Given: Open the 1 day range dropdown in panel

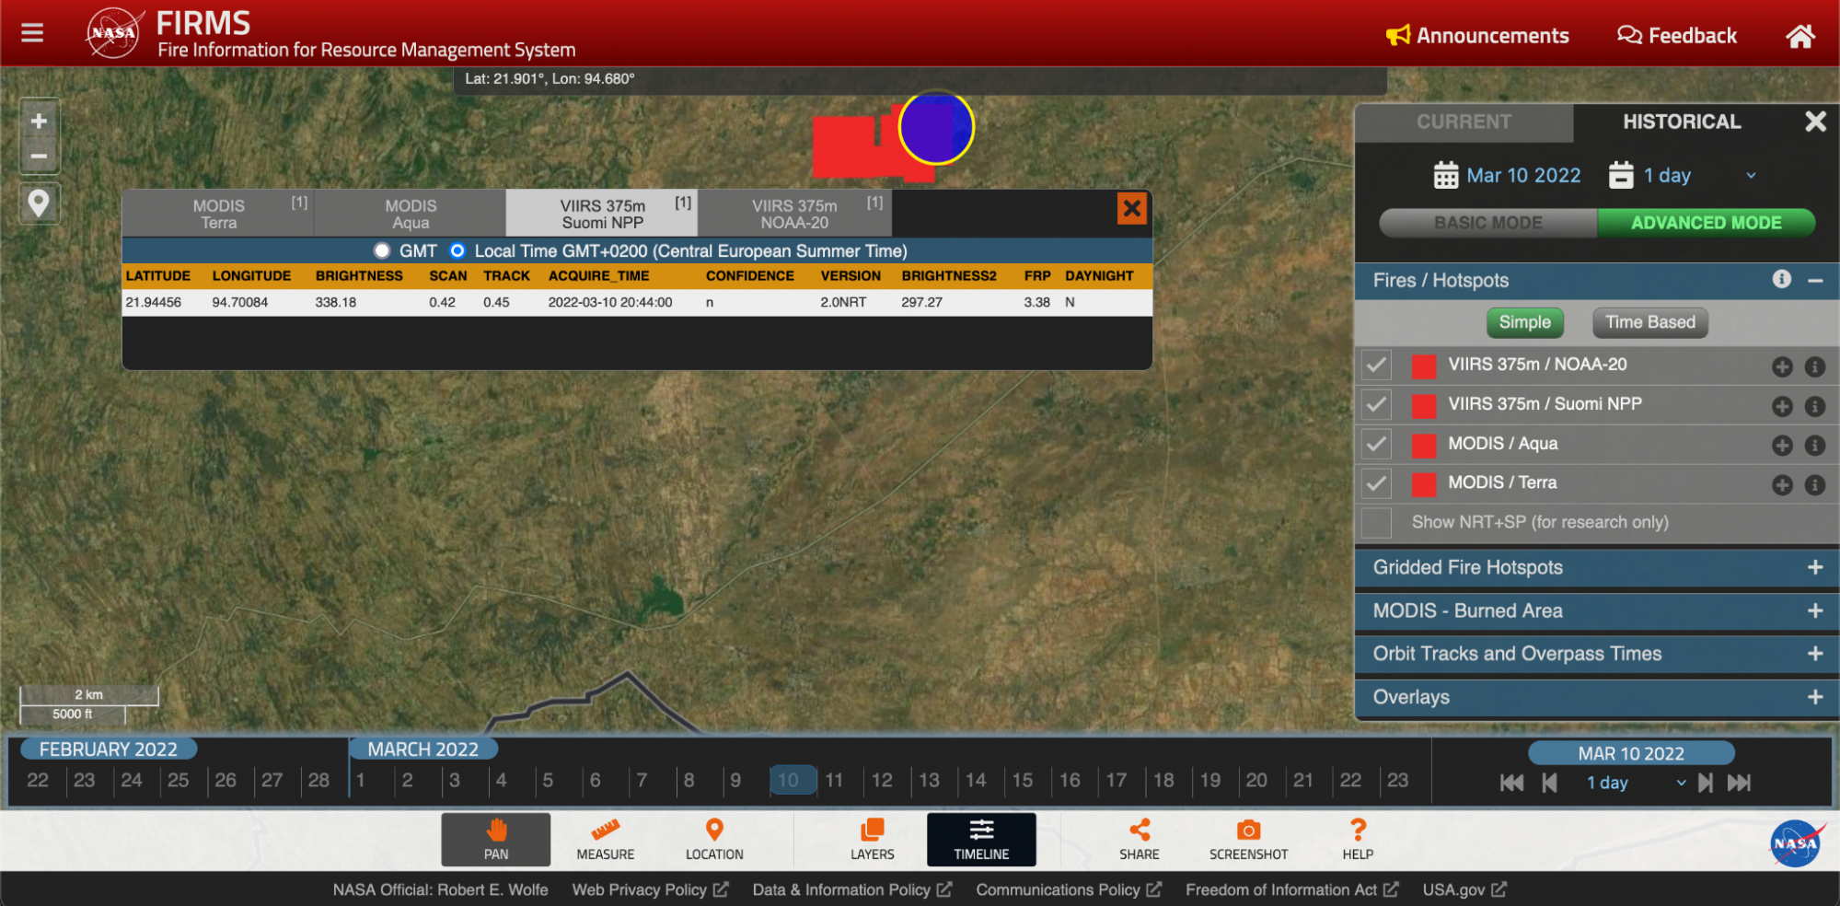Looking at the screenshot, I should (x=1699, y=175).
